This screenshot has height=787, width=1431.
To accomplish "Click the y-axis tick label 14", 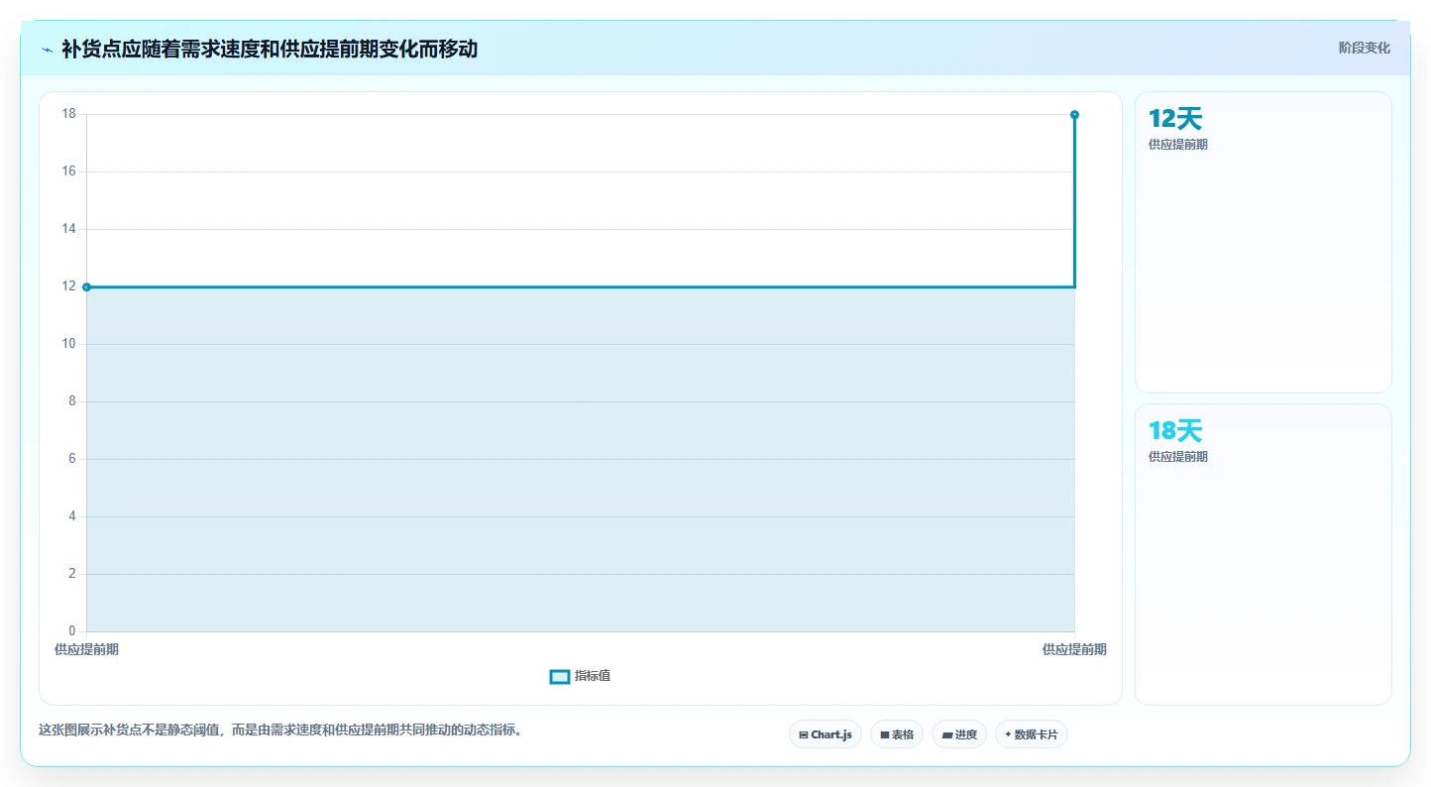I will point(68,229).
